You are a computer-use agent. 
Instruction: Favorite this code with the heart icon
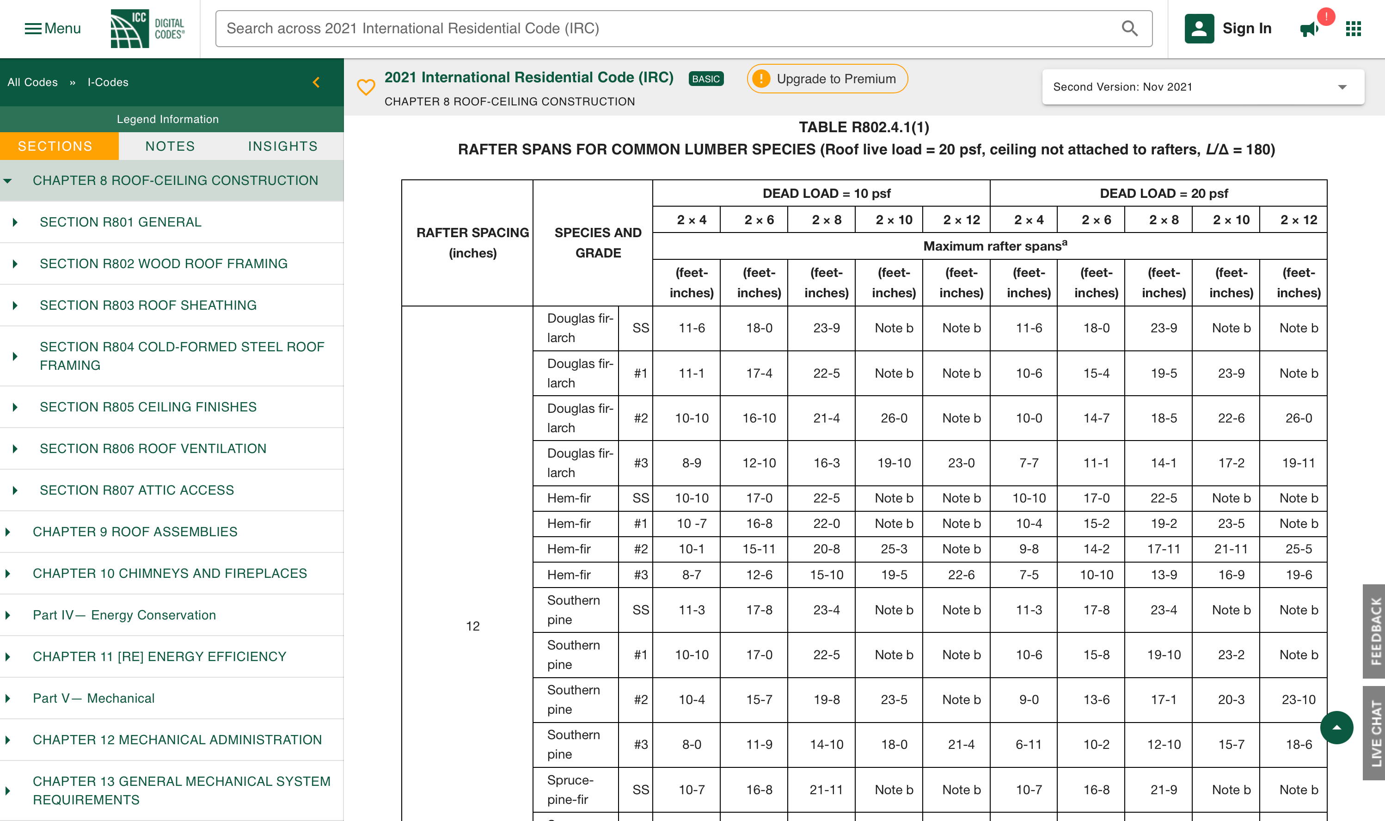366,87
